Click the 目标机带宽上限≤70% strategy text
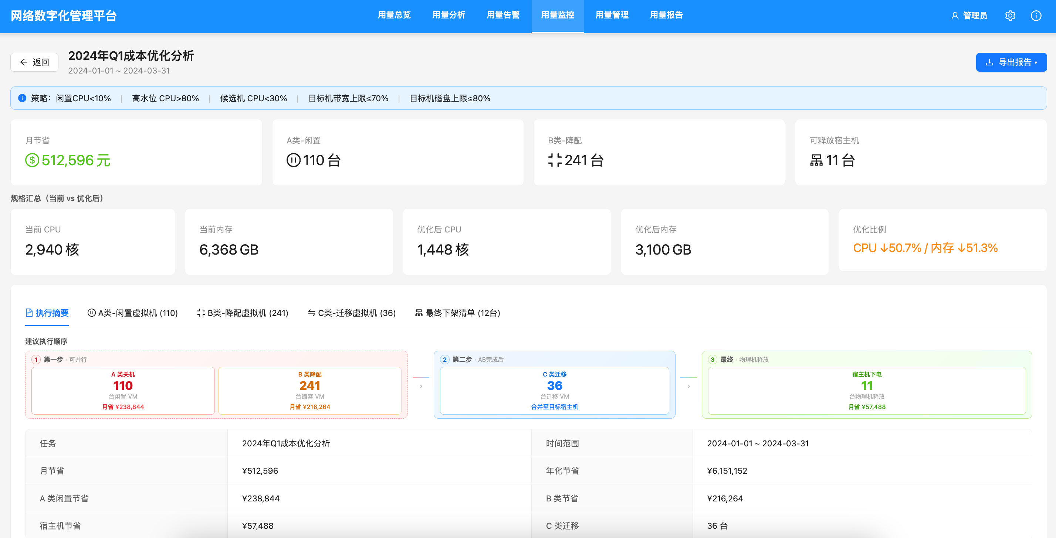Screen dimensions: 1056x538 [348, 98]
